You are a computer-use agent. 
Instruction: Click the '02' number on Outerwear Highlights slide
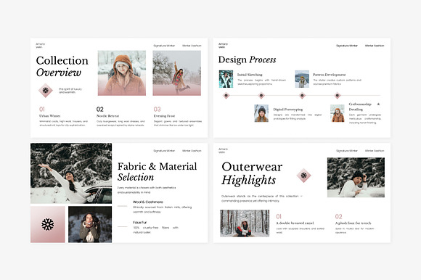coord(338,216)
